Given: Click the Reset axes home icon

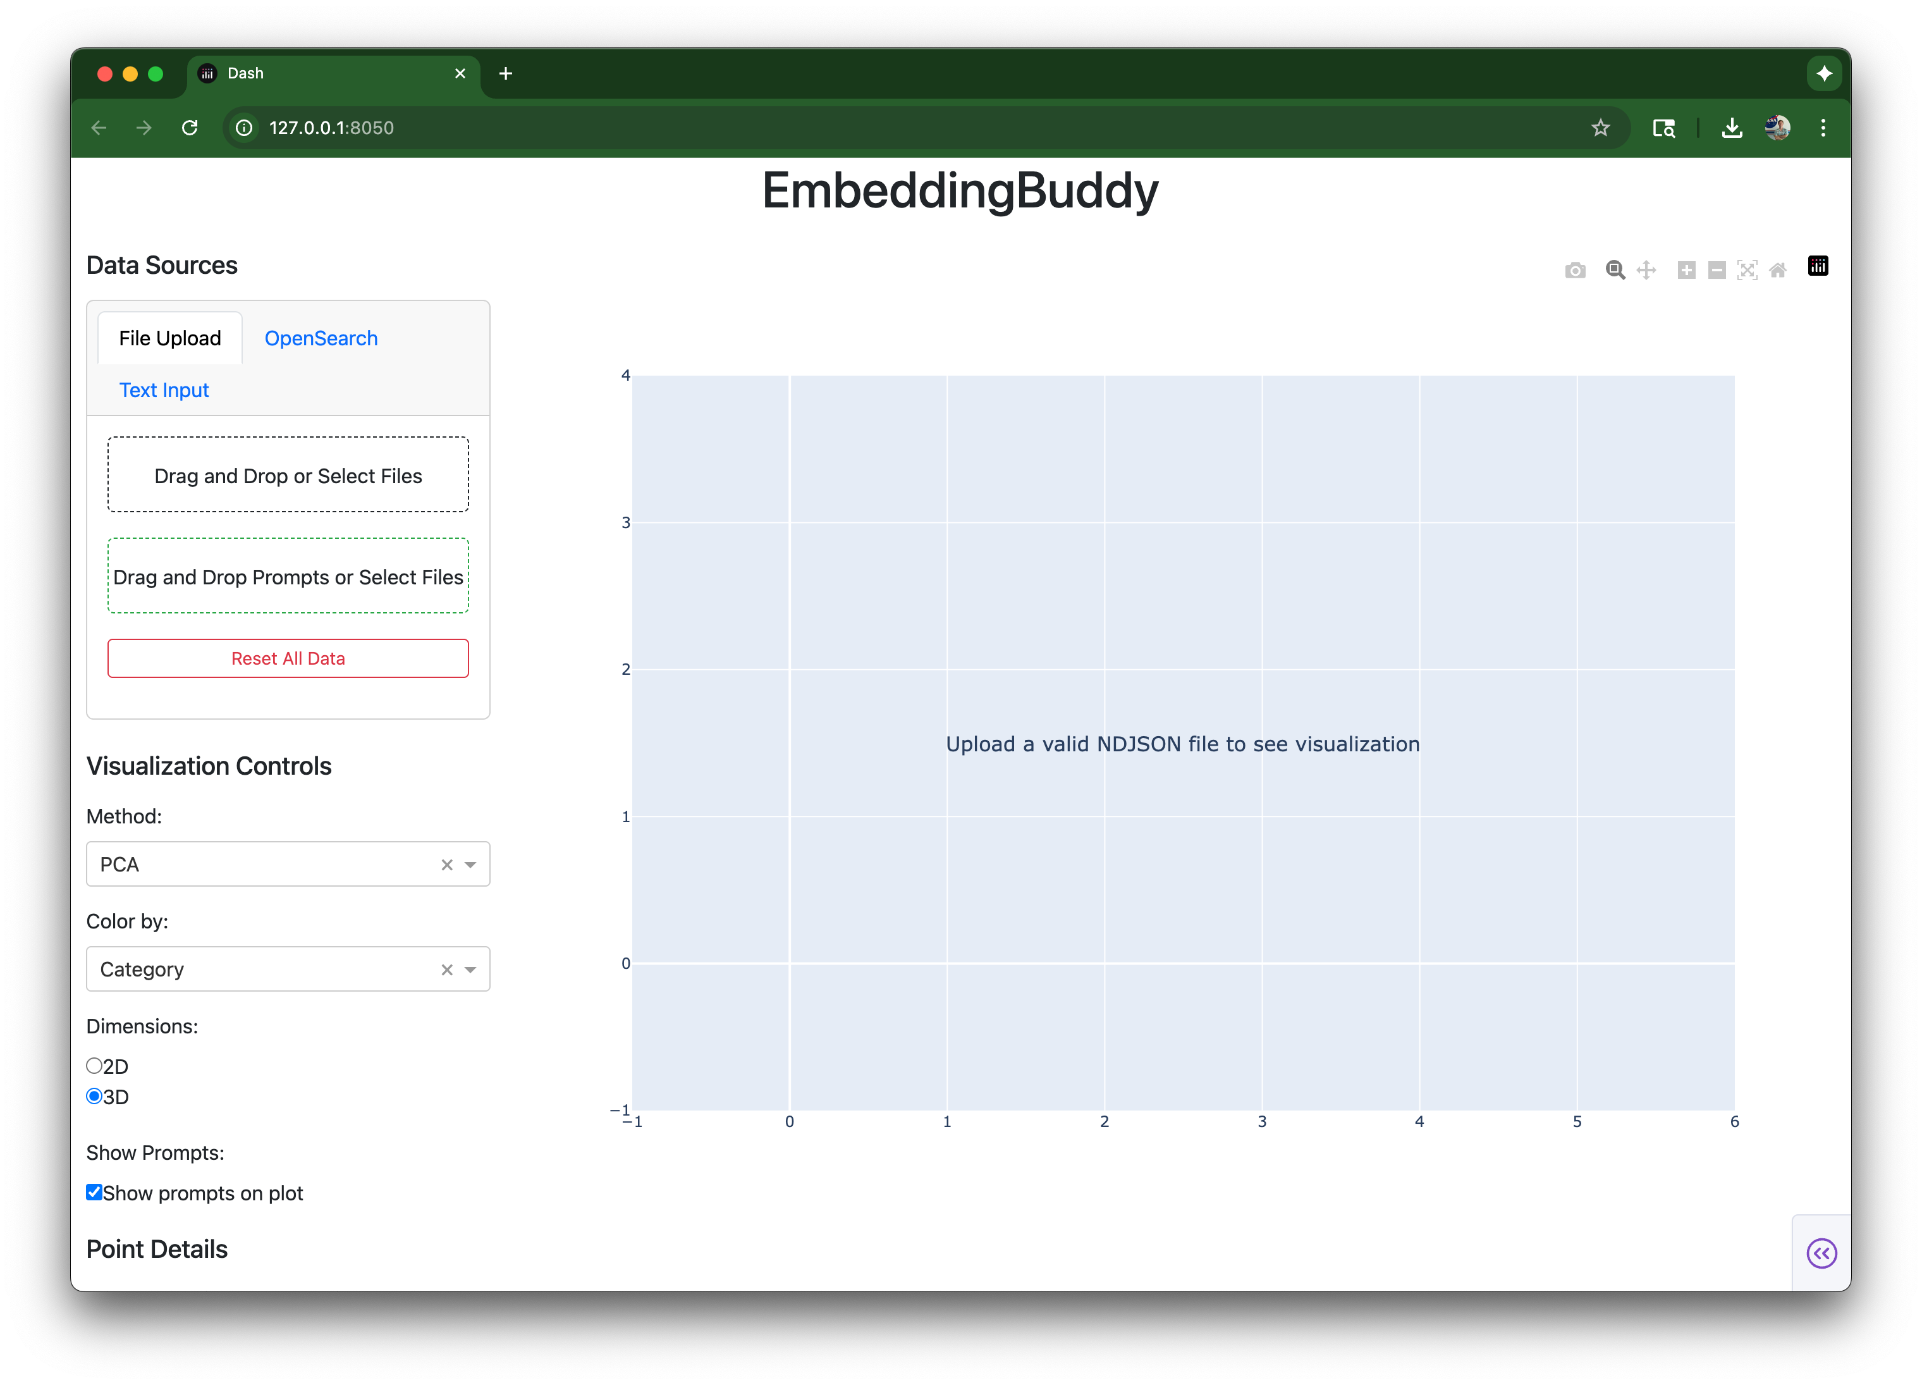Looking at the screenshot, I should pyautogui.click(x=1778, y=271).
